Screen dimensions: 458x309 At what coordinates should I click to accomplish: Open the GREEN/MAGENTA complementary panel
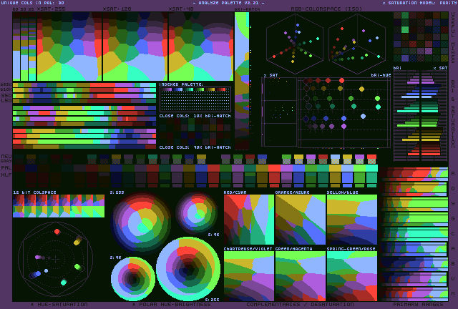coord(301,276)
